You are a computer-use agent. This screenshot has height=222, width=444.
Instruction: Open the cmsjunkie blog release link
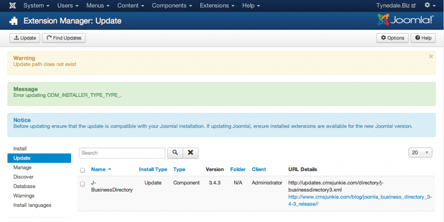click(x=360, y=200)
